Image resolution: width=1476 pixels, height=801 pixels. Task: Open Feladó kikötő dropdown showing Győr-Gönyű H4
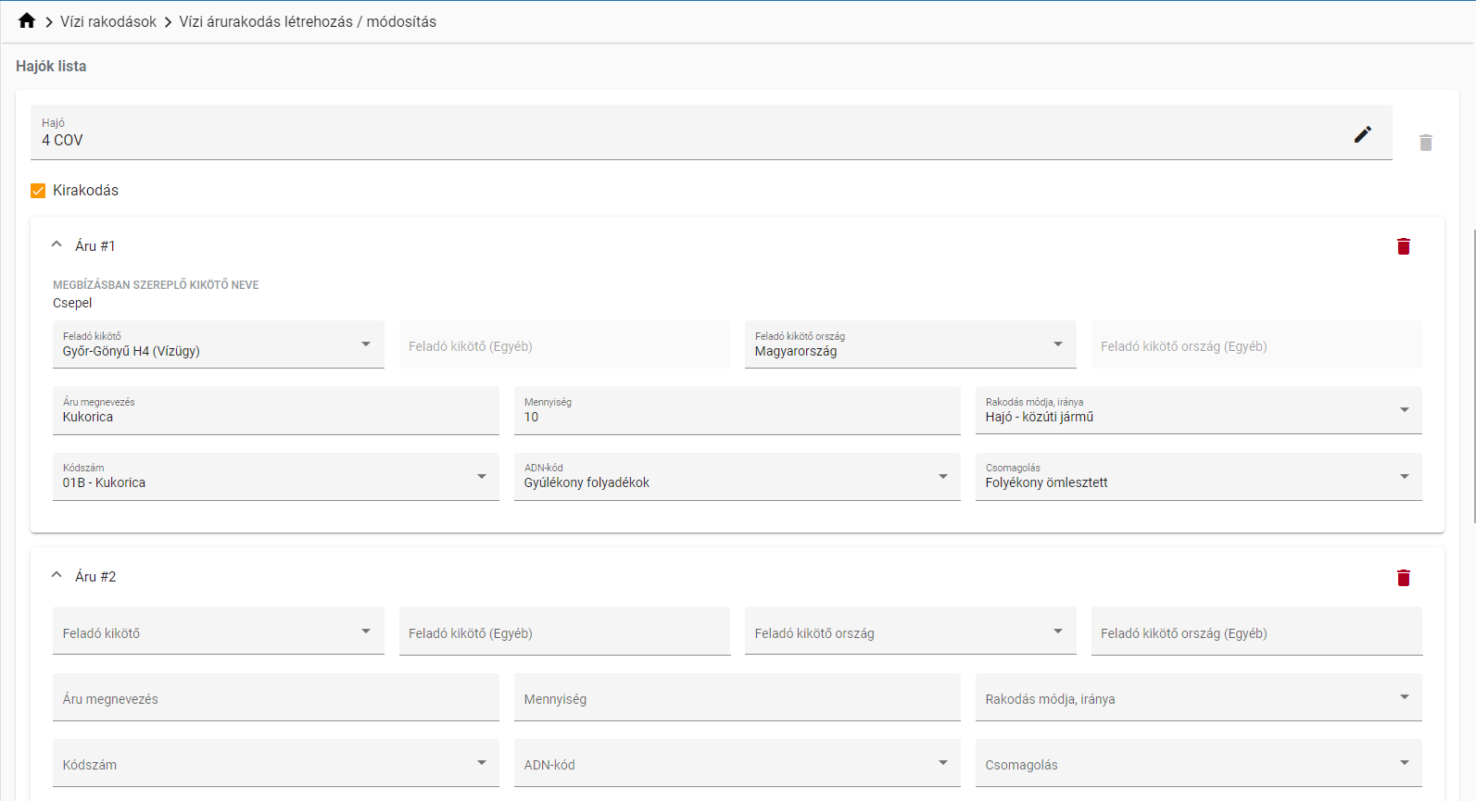218,344
